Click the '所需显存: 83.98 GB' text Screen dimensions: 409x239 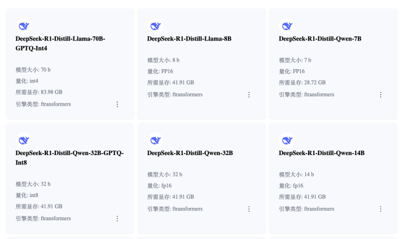(39, 92)
